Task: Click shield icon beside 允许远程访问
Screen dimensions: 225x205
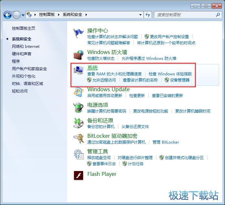Action: point(89,80)
